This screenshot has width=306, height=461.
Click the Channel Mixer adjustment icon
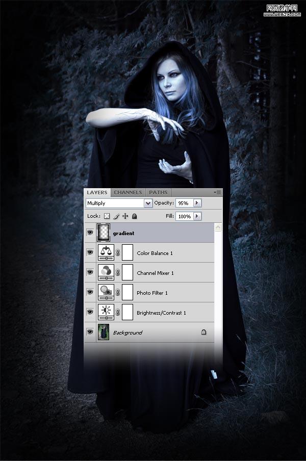coord(106,272)
